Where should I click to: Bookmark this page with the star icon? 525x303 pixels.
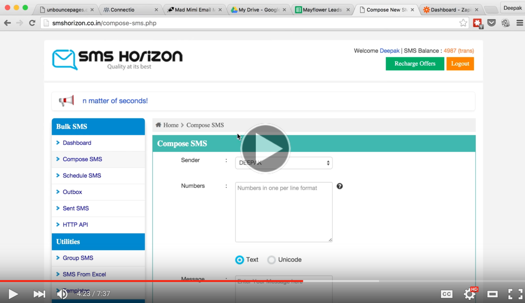tap(463, 23)
